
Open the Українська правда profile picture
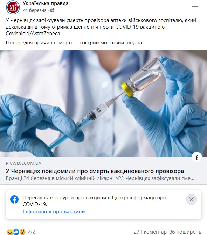coord(13,7)
